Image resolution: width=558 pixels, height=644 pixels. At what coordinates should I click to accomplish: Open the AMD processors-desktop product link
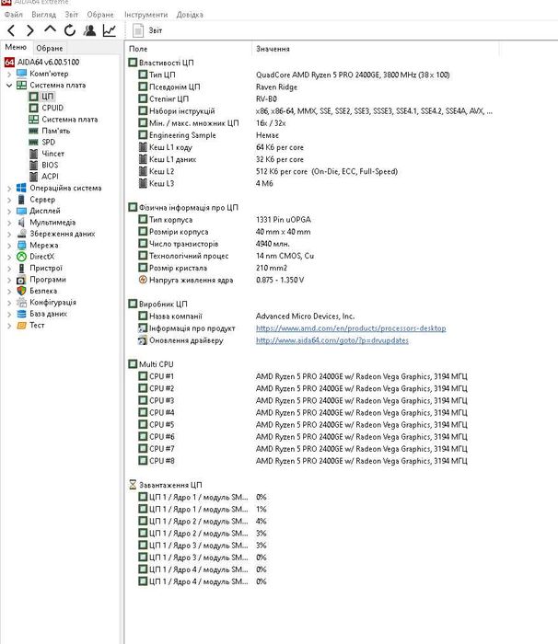tap(351, 328)
